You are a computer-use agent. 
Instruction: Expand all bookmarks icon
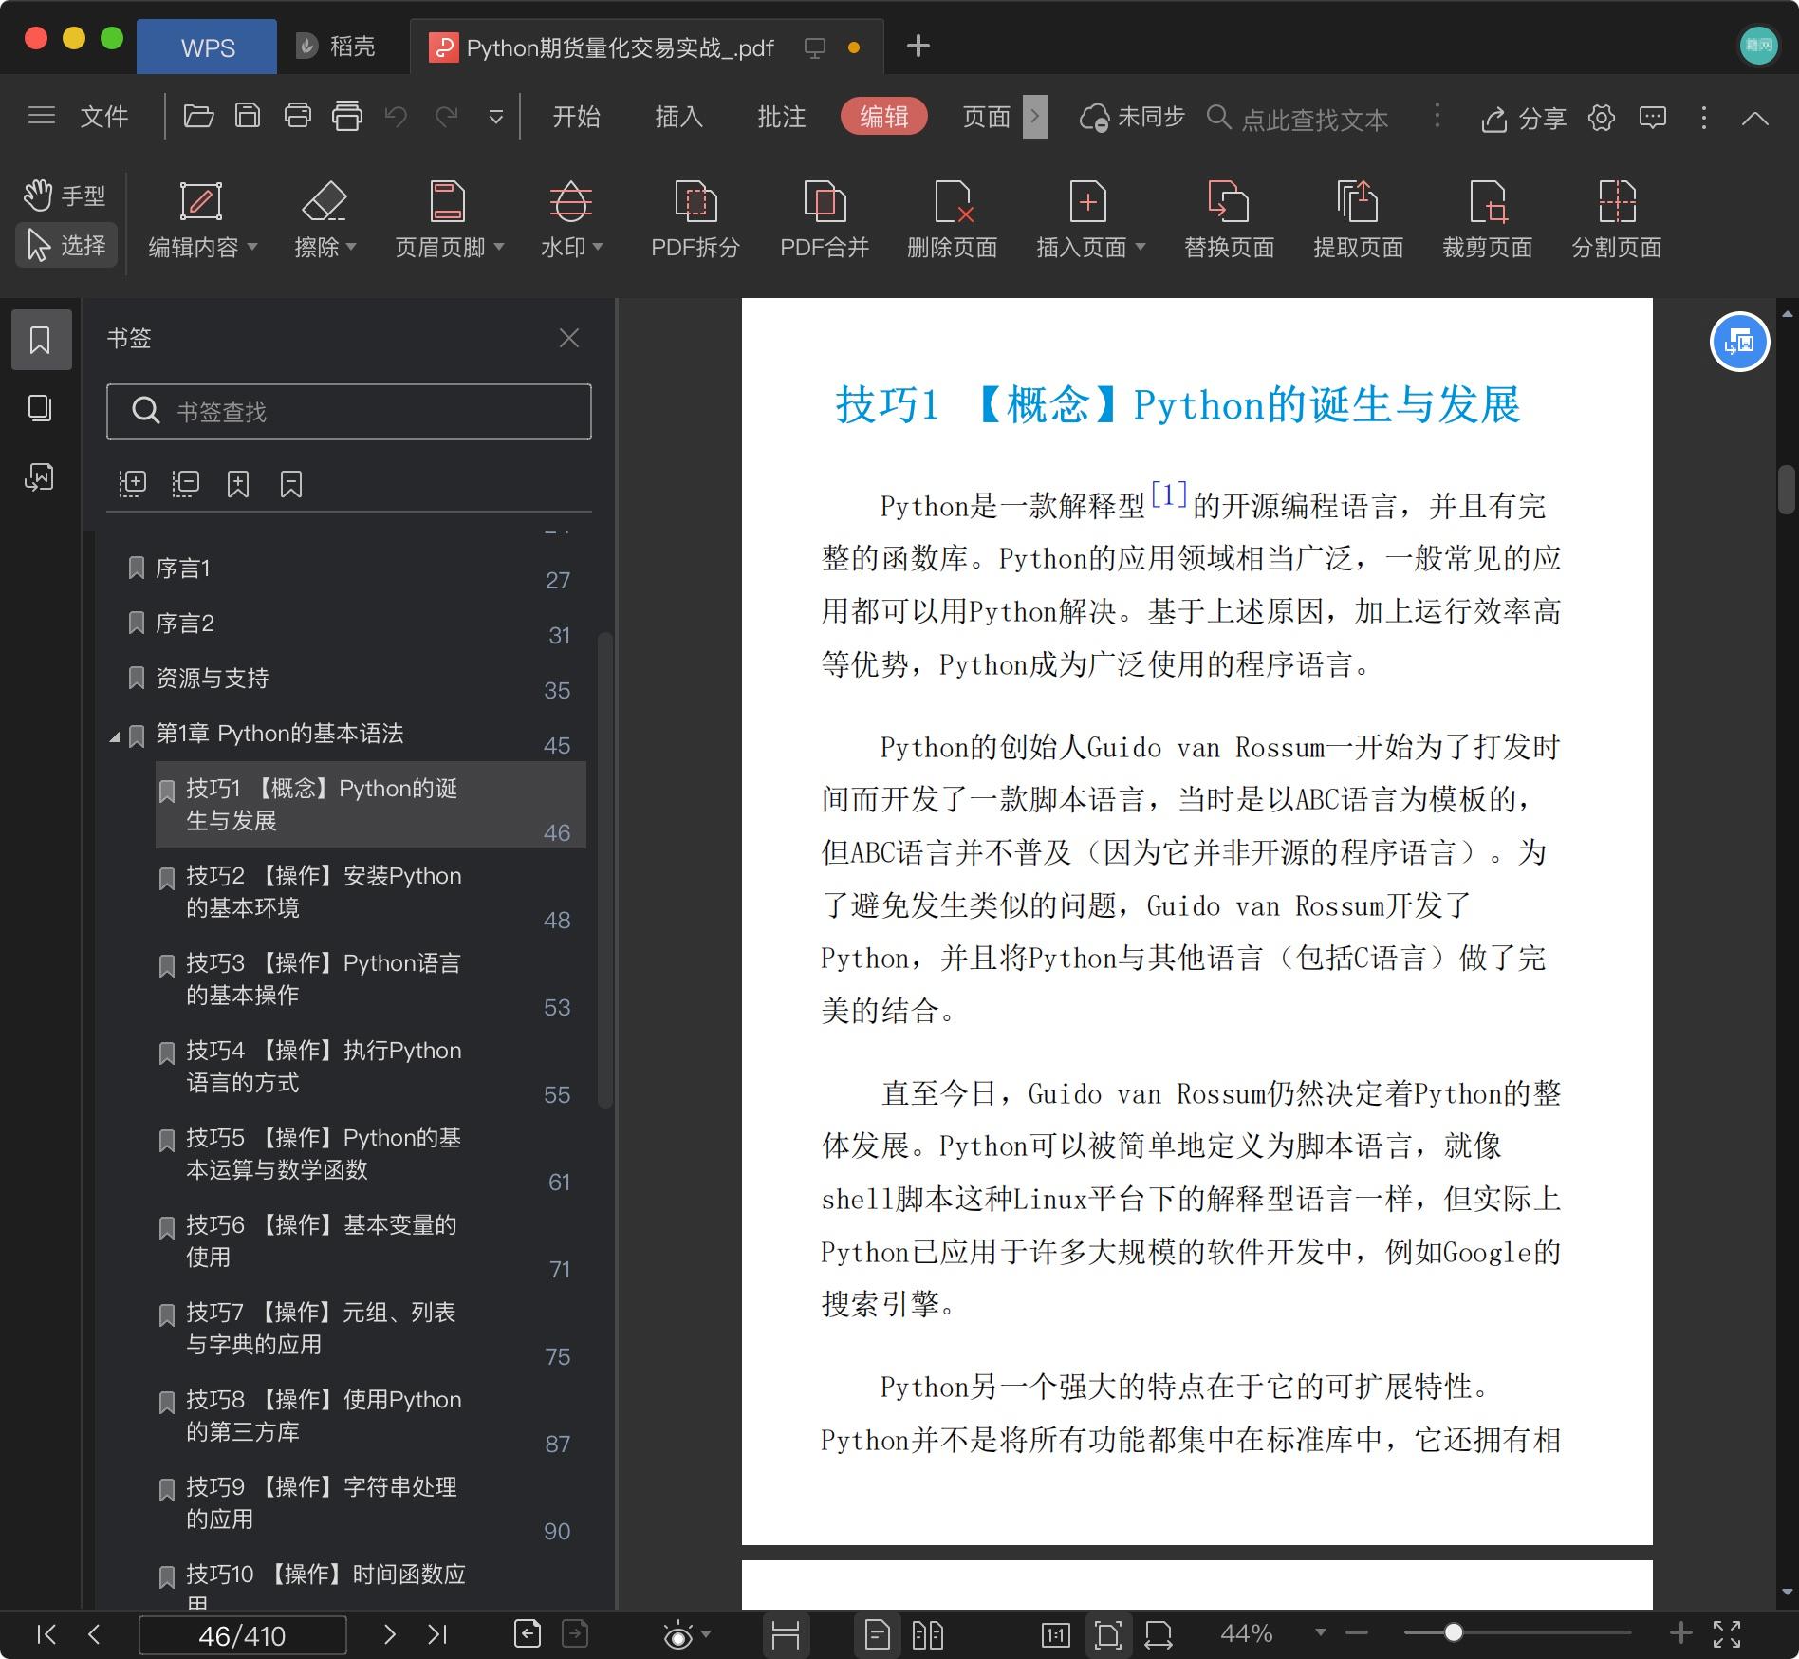132,484
